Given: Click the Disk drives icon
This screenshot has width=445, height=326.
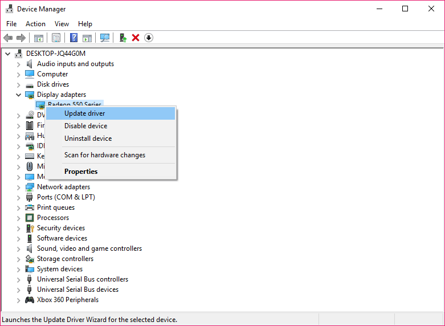Looking at the screenshot, I should (30, 84).
